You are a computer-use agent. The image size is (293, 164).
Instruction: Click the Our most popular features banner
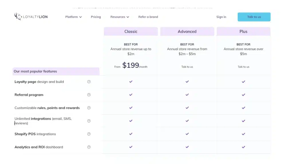coord(56,71)
